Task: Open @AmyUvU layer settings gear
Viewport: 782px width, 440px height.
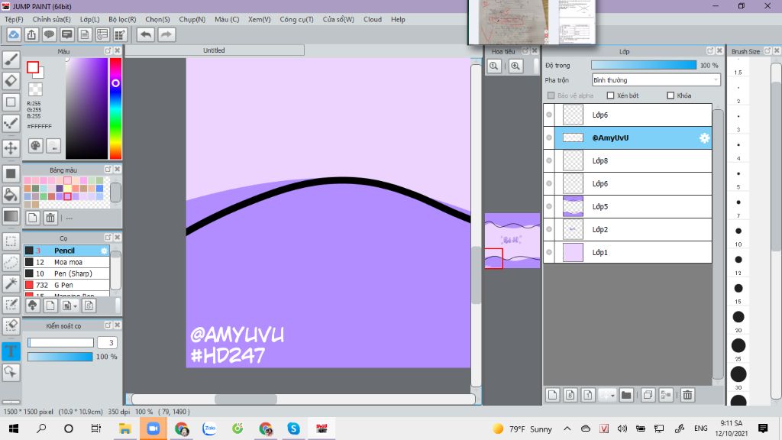Action: coord(704,138)
